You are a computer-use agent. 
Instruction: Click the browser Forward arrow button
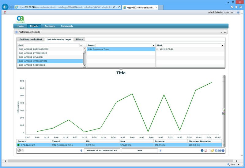click(x=11, y=7)
